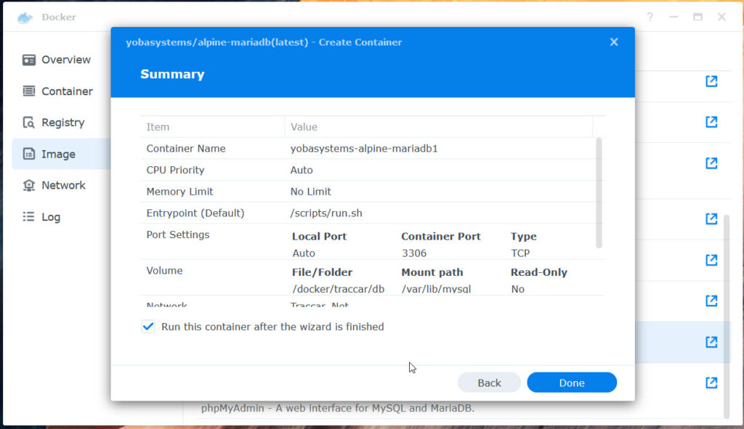Click the Summary table's vertical scrollbar
744x429 pixels.
pos(599,192)
